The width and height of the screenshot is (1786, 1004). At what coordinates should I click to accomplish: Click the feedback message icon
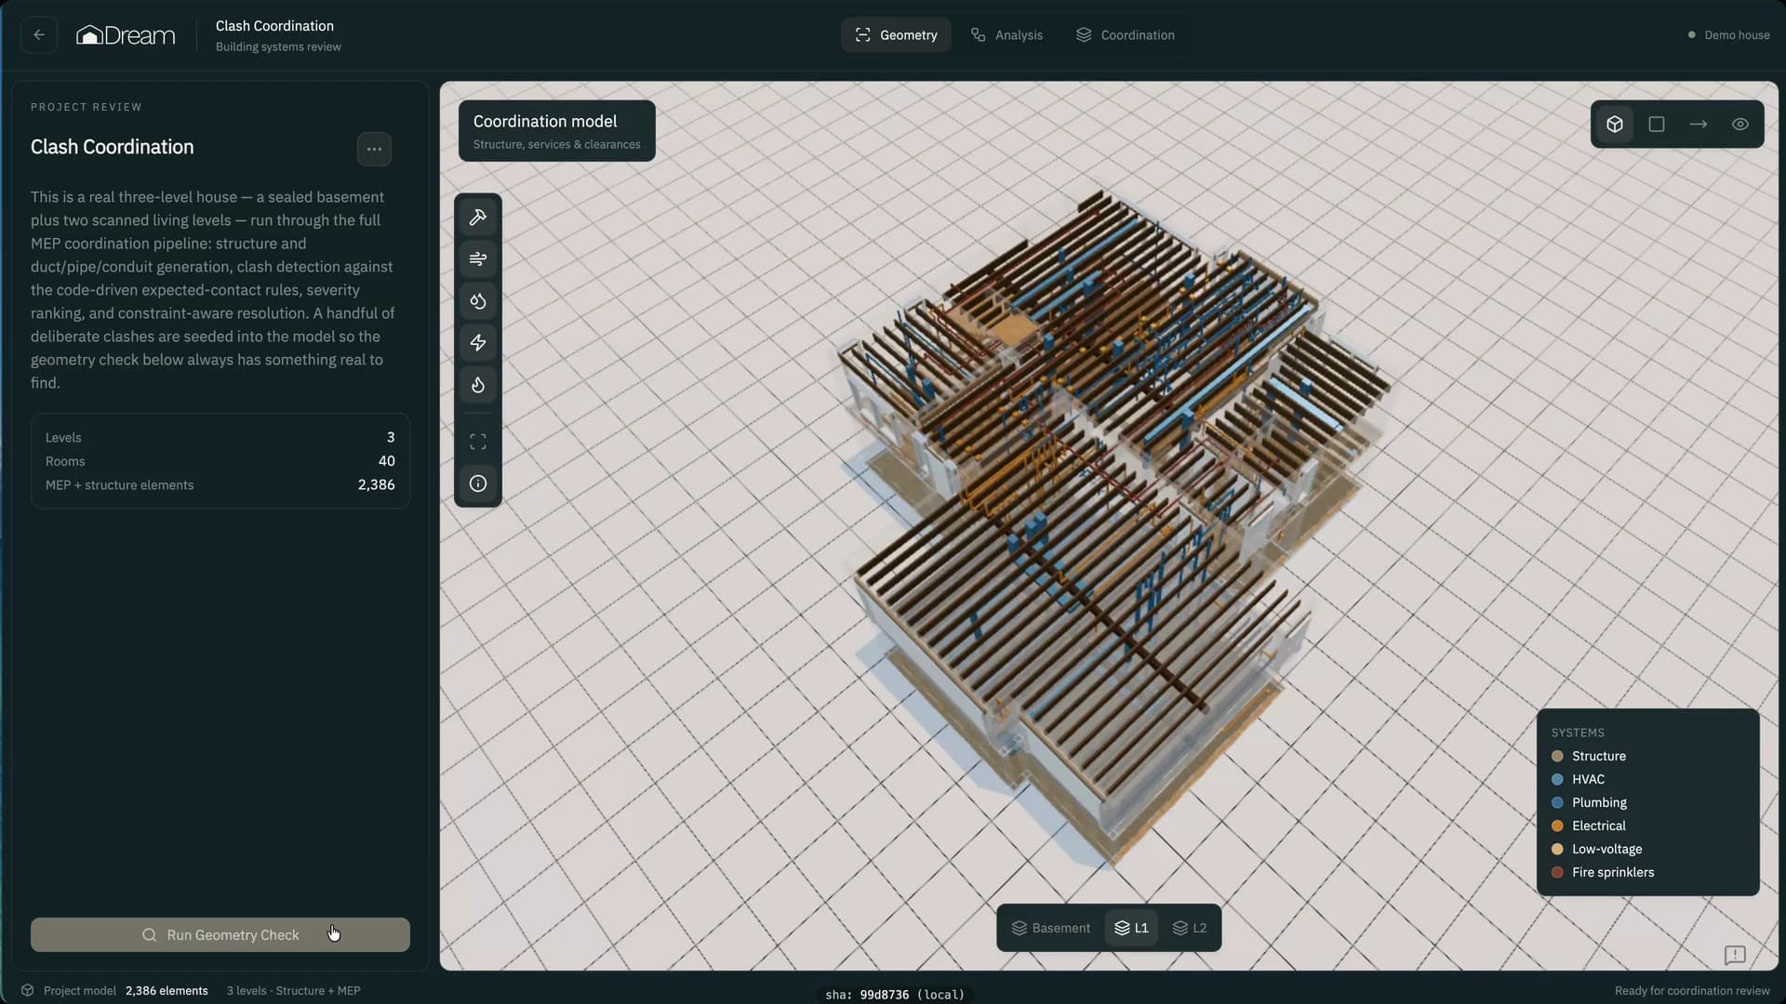click(1735, 955)
